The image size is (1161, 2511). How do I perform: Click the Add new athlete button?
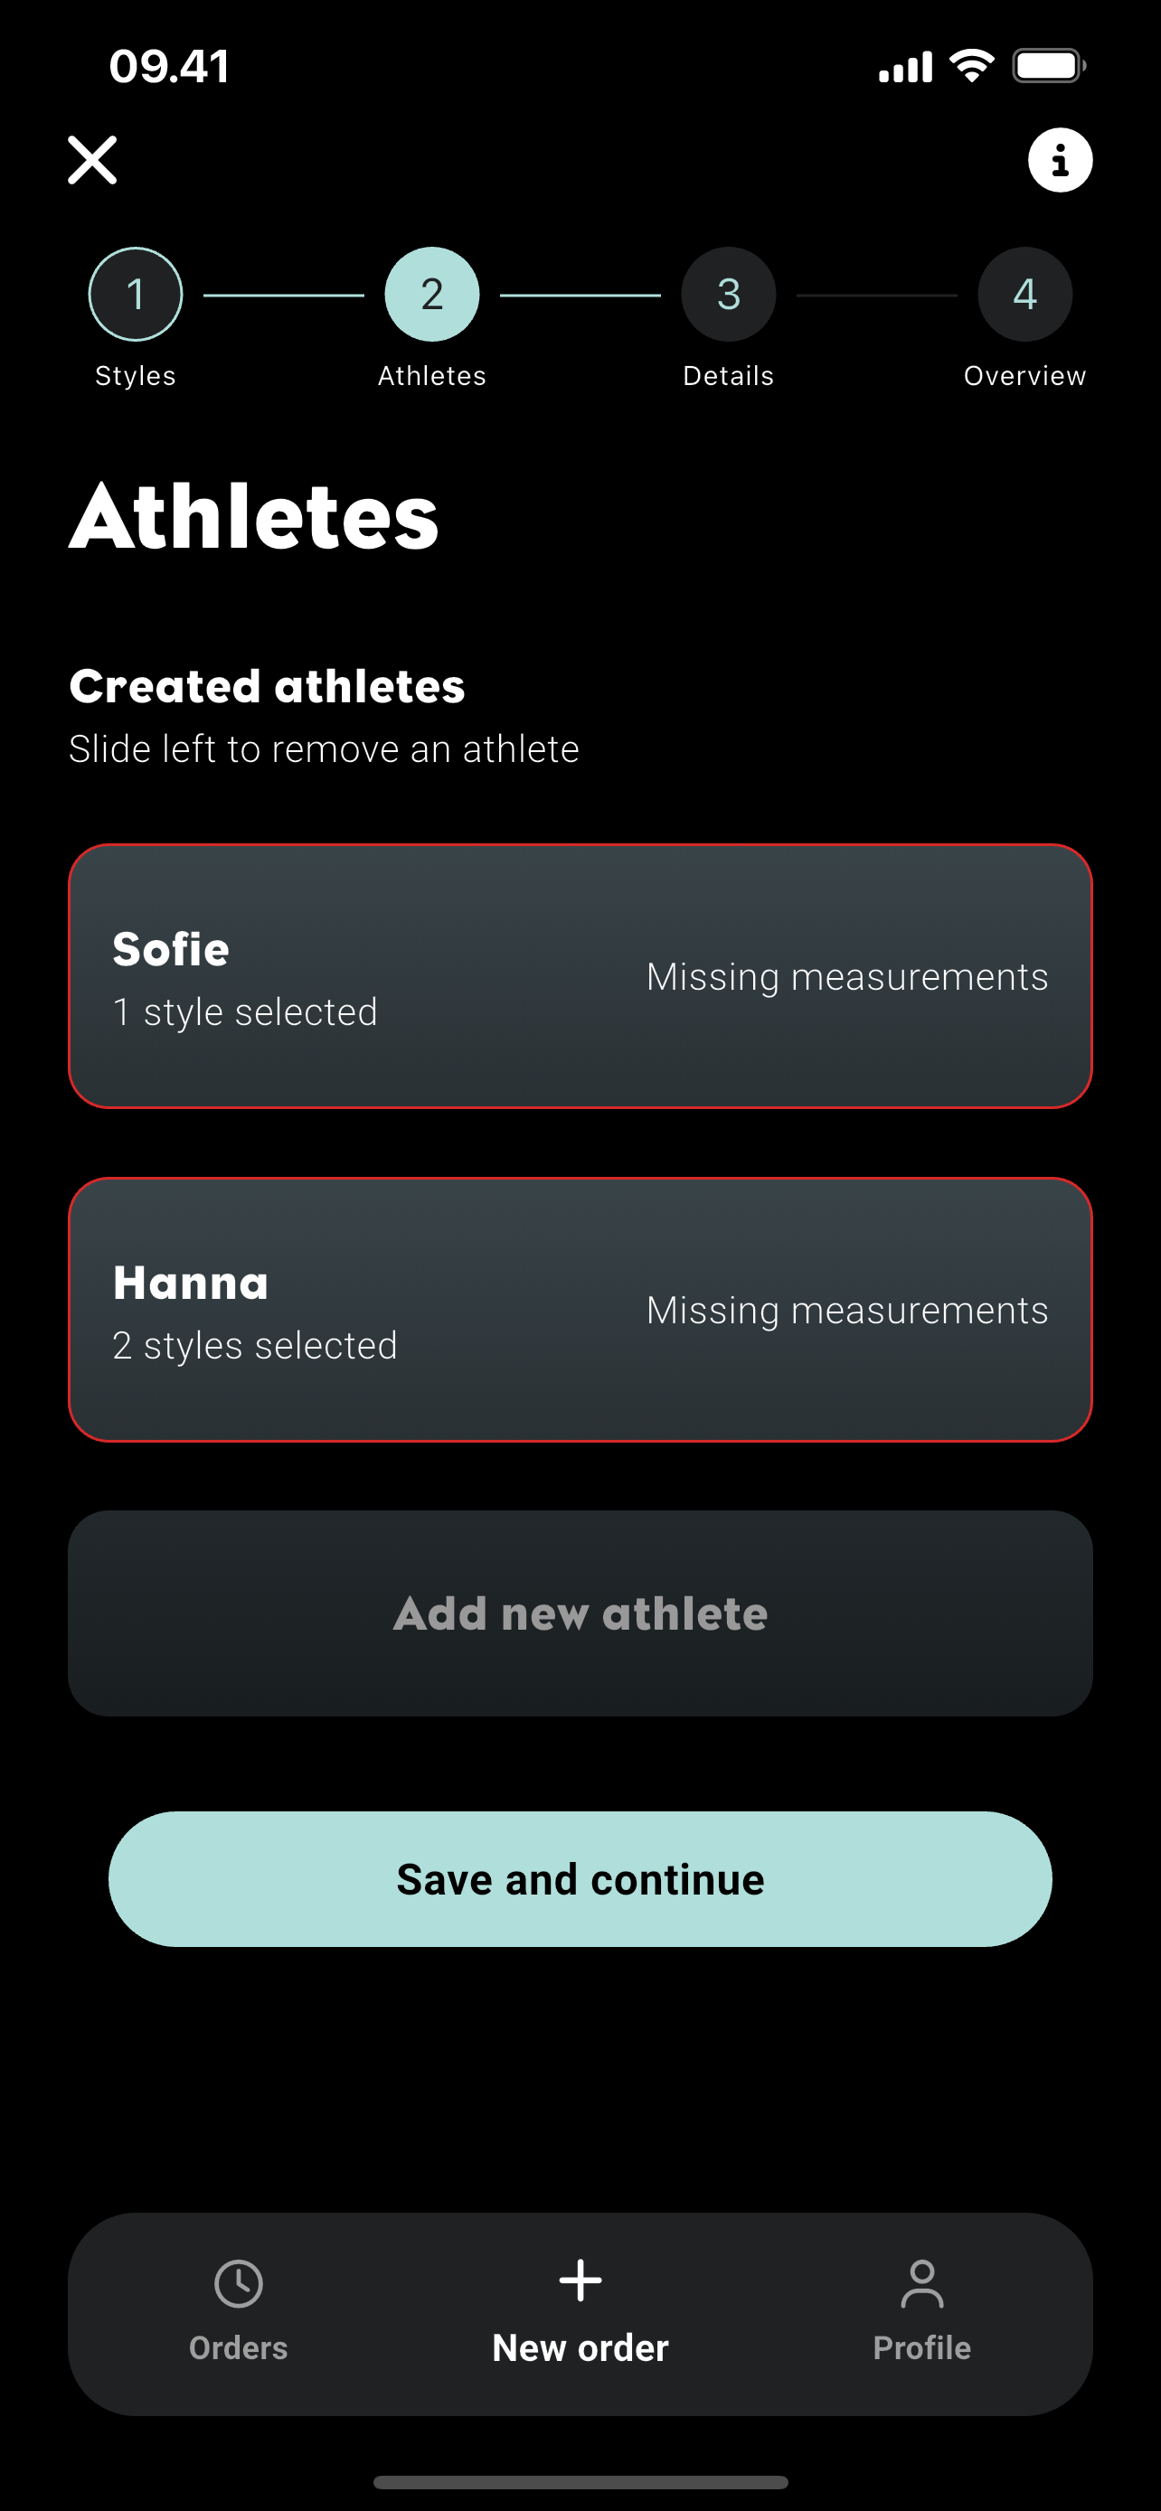[x=580, y=1613]
